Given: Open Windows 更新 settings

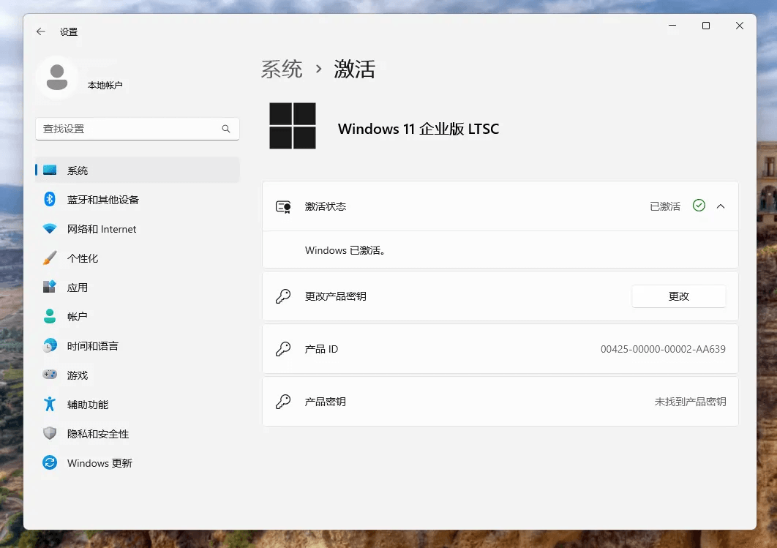Looking at the screenshot, I should pos(138,462).
